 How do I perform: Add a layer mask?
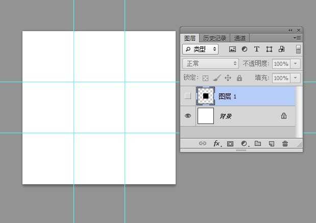click(x=230, y=144)
